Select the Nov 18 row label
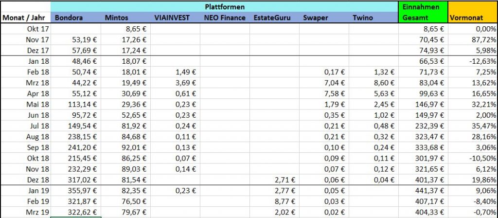 pos(25,169)
